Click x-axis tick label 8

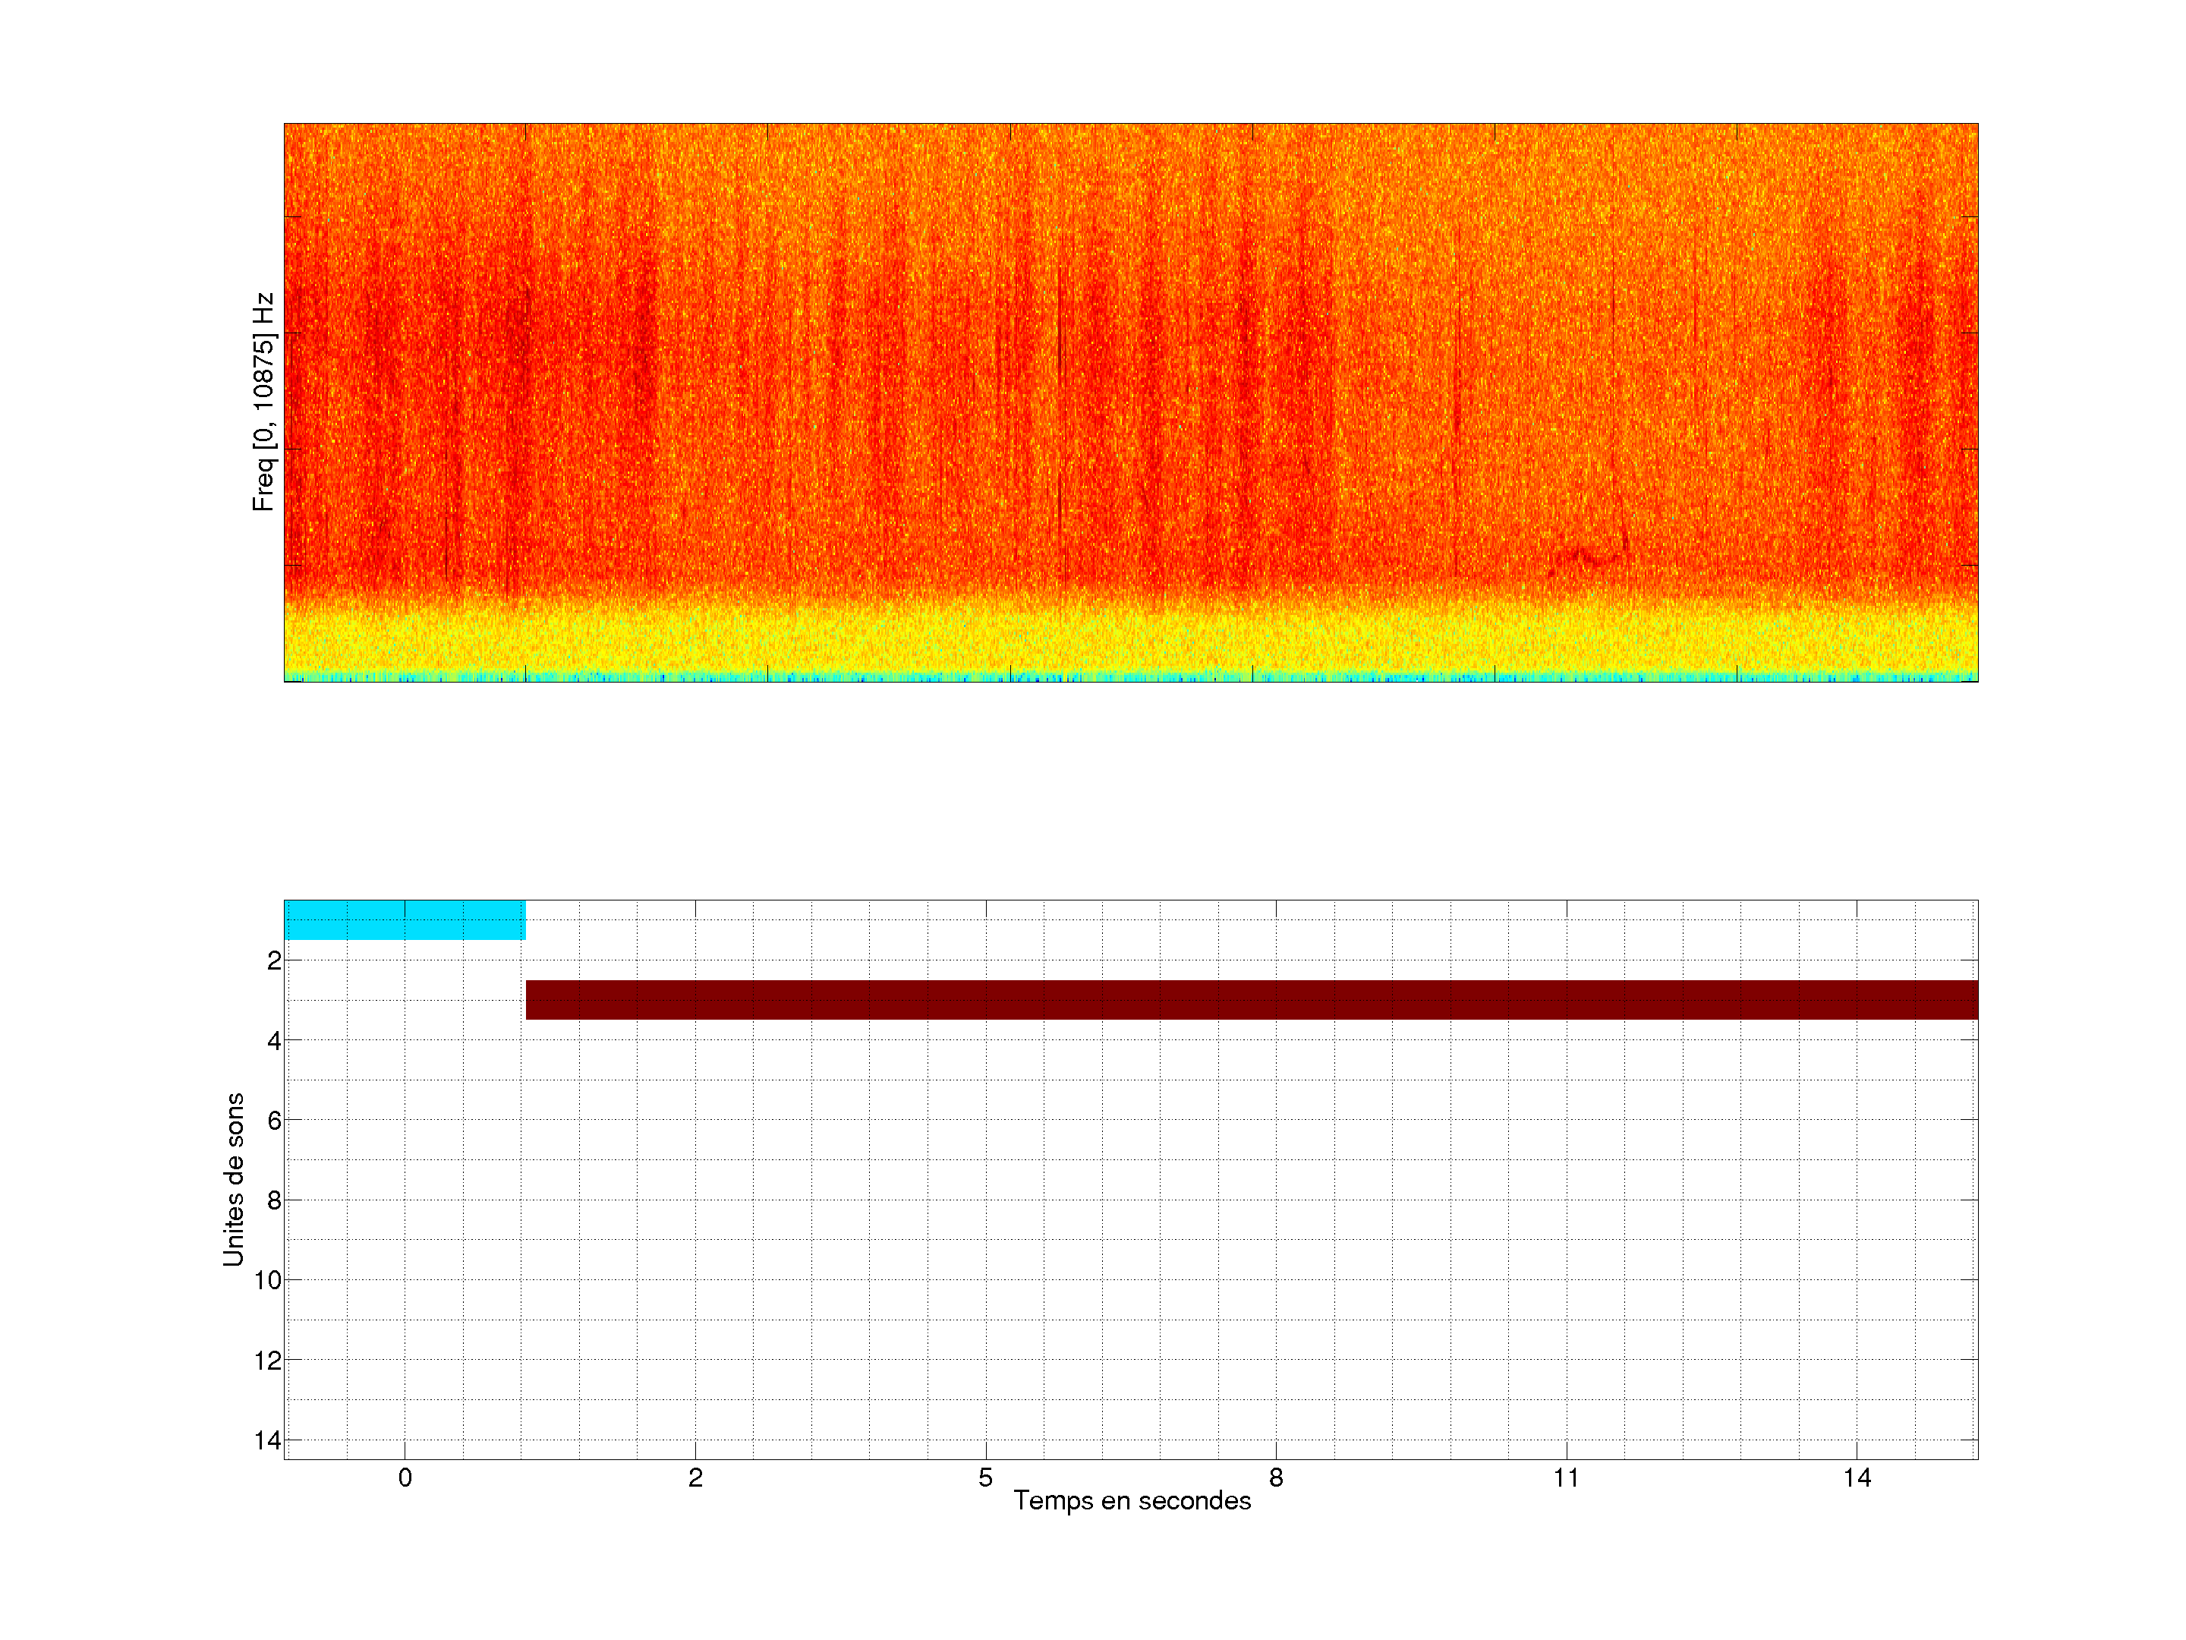[1276, 1478]
